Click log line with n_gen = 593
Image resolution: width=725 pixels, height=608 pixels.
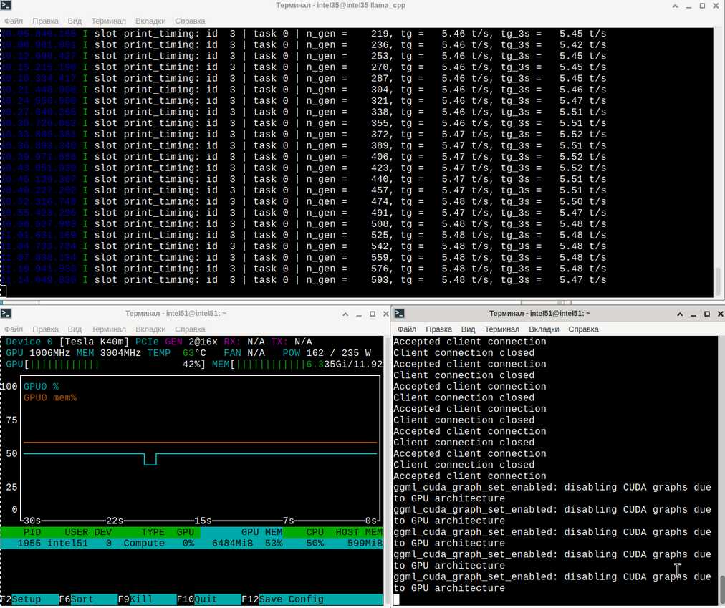coord(303,280)
